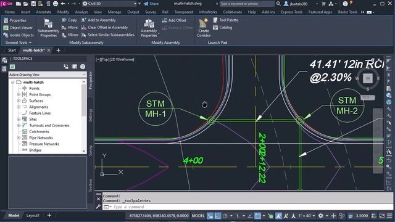The height and width of the screenshot is (222, 395).
Task: Click the Isolate Objects tool
Action: tap(19, 35)
